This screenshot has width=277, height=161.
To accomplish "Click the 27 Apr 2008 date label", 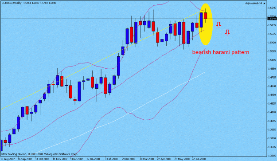I will point(164,159).
